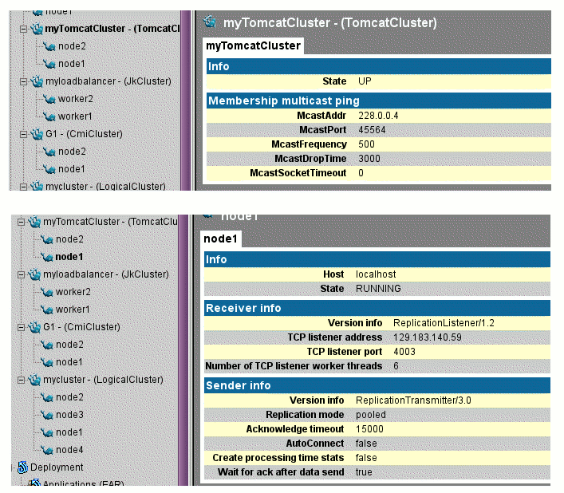Select the myTomcatCluster tab
The height and width of the screenshot is (493, 564).
[253, 46]
